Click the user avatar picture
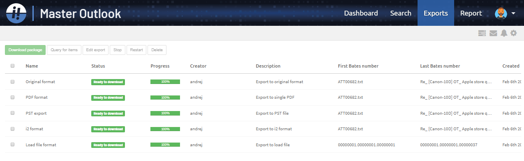 pyautogui.click(x=501, y=14)
